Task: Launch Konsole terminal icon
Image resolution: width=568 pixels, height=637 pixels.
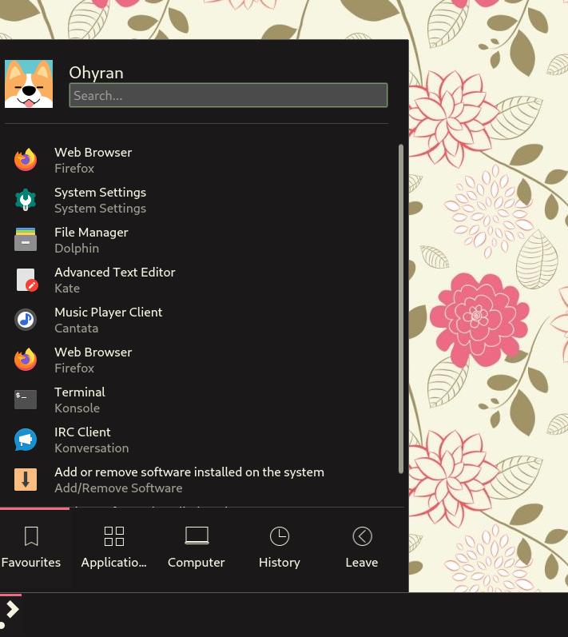Action: pos(26,400)
